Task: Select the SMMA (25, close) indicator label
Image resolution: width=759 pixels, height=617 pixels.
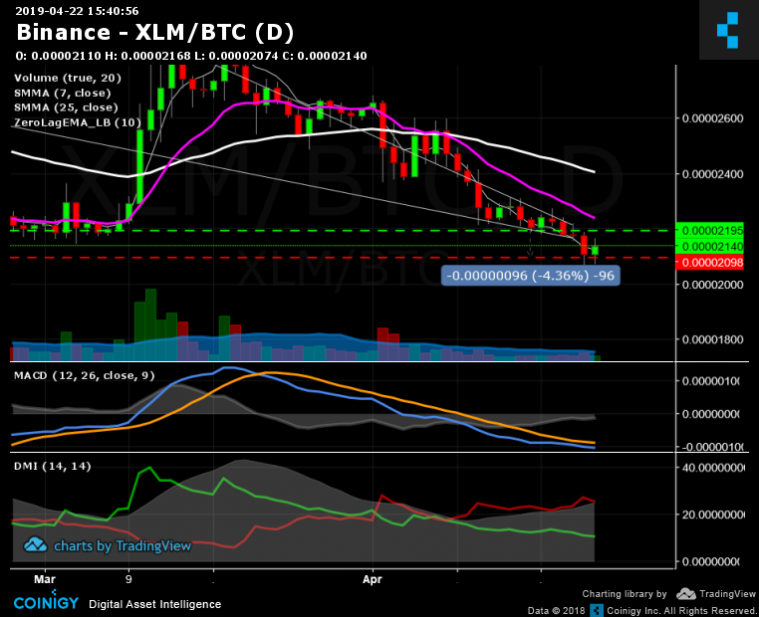Action: pyautogui.click(x=66, y=107)
